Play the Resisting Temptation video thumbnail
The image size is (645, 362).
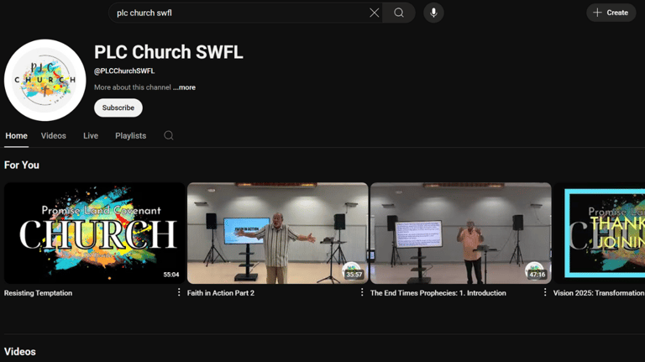(x=95, y=233)
